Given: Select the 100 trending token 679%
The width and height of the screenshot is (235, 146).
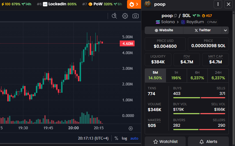Looking at the screenshot, I should 16,4.
